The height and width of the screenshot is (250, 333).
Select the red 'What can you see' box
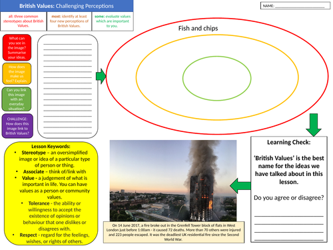point(17,47)
